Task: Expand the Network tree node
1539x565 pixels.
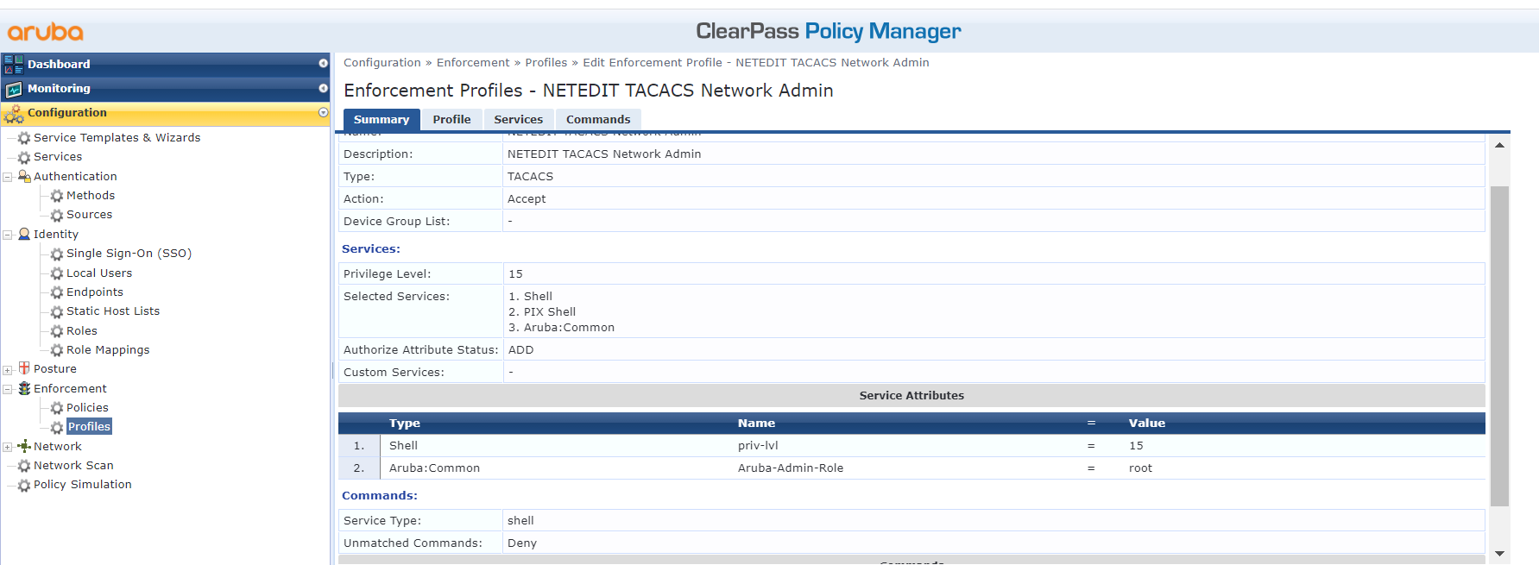Action: [8, 447]
